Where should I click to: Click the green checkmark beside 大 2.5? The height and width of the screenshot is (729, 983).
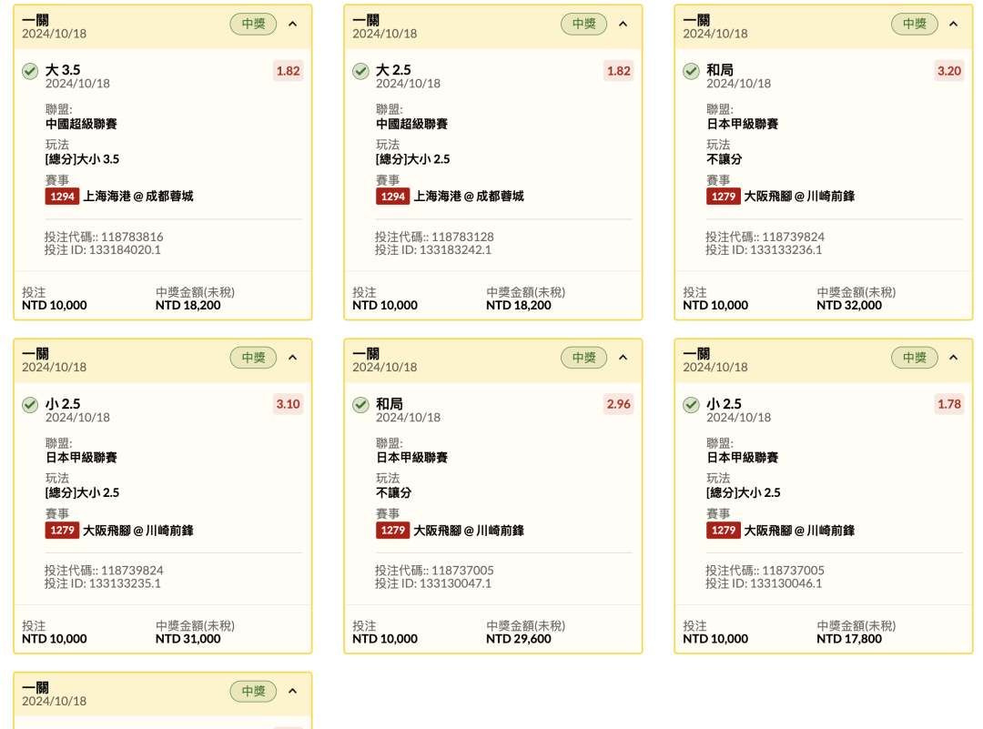(360, 71)
